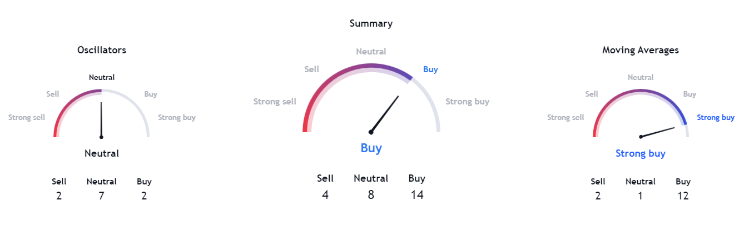
Task: Click the Strong sell label on Summary gauge
Action: pos(275,102)
